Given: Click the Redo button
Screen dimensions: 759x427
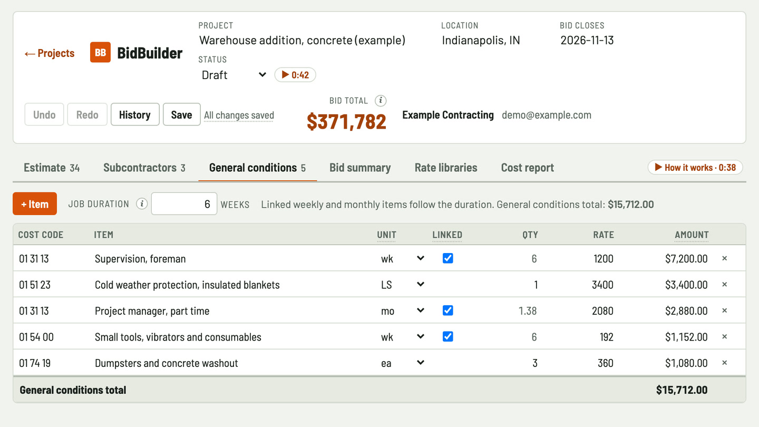Looking at the screenshot, I should pos(87,114).
